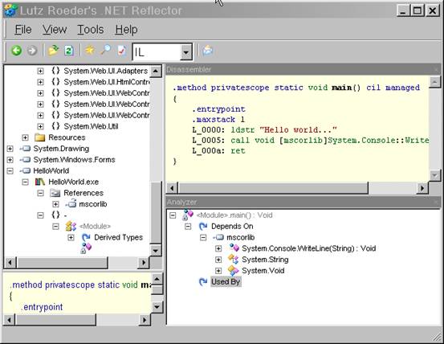Viewport: 444px width, 344px height.
Task: Click the mscorlib reference icon in the assembly tree
Action: click(x=71, y=203)
